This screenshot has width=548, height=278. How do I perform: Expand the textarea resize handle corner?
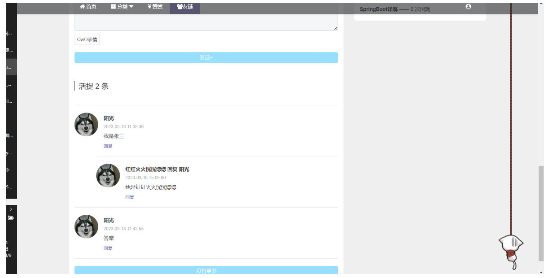[336, 27]
